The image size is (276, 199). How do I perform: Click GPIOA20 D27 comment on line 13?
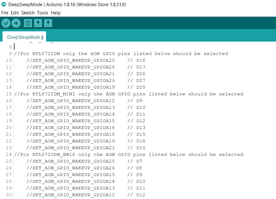(x=86, y=80)
